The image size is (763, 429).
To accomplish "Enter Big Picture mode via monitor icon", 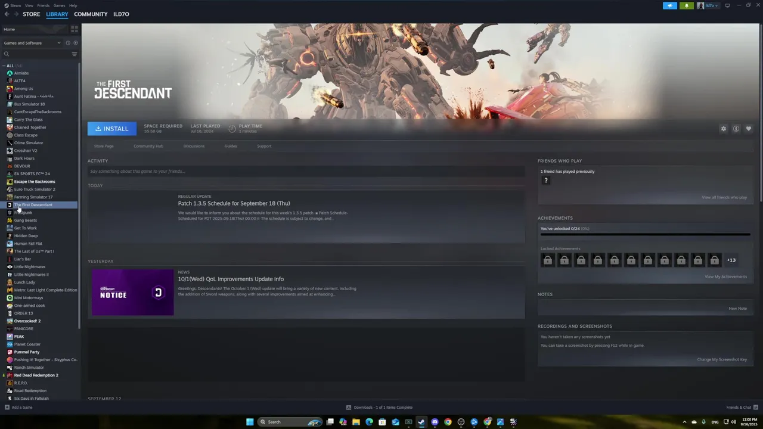I will [727, 5].
